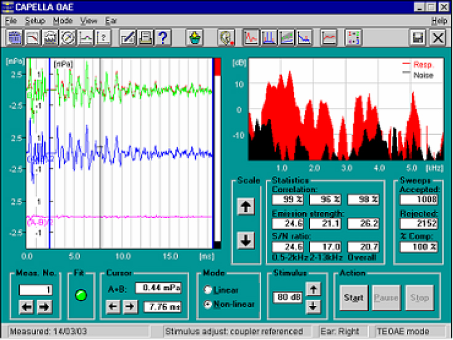Click the red Resp. legend label
The width and height of the screenshot is (453, 340).
pyautogui.click(x=423, y=65)
